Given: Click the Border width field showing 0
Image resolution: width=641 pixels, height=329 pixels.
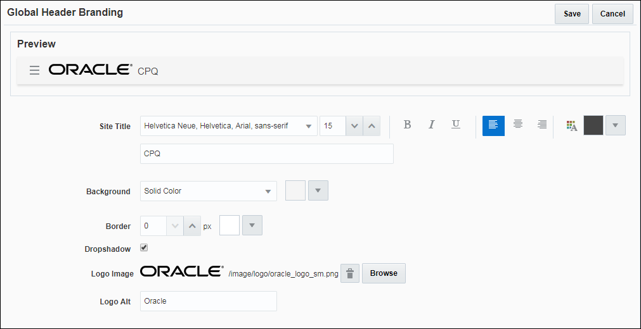Looking at the screenshot, I should point(153,226).
